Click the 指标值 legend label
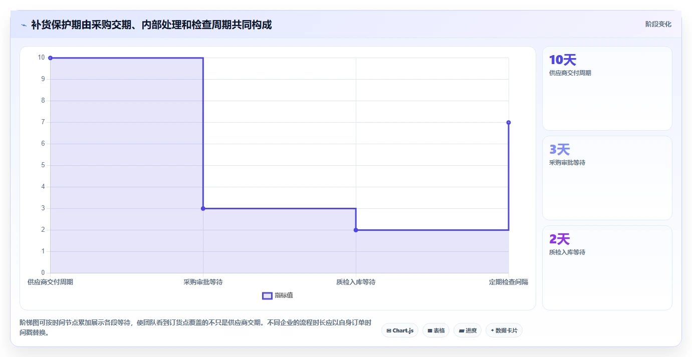Viewport: 692px width, 357px height. [x=284, y=295]
